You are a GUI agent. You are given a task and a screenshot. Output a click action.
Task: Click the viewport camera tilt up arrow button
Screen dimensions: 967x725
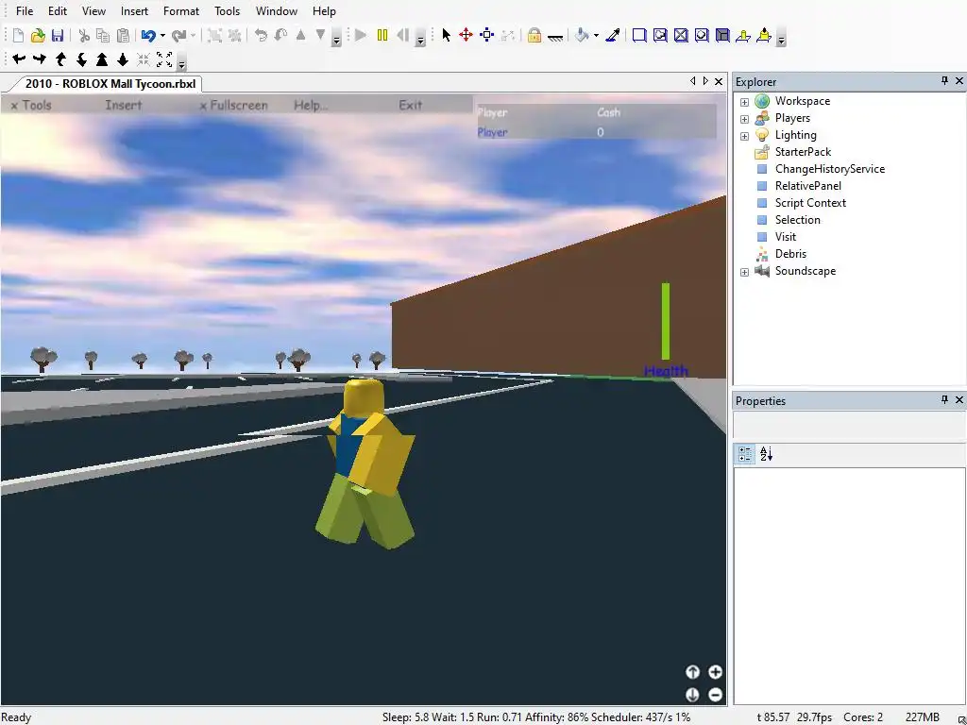click(x=692, y=672)
